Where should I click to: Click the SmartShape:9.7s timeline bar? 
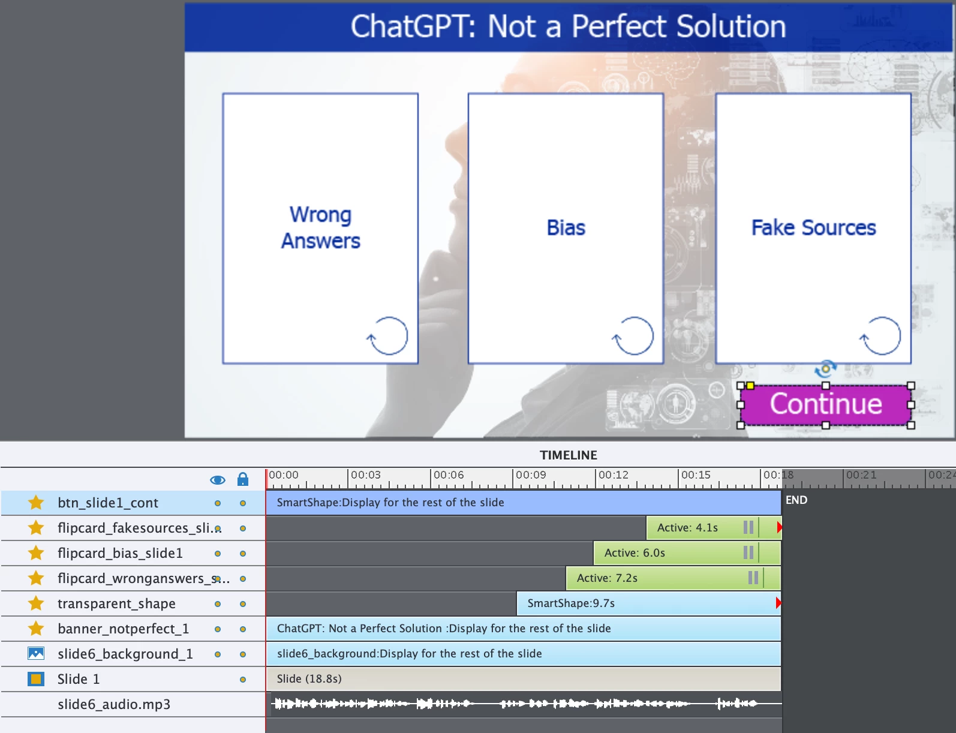point(648,603)
